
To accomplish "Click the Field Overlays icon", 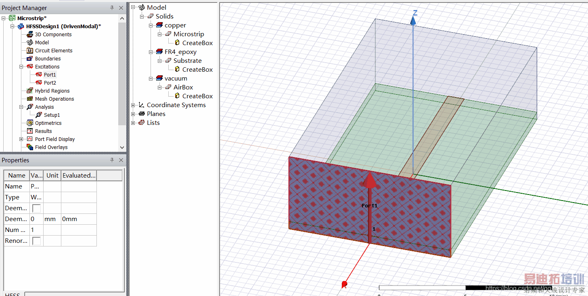I will pyautogui.click(x=30, y=147).
